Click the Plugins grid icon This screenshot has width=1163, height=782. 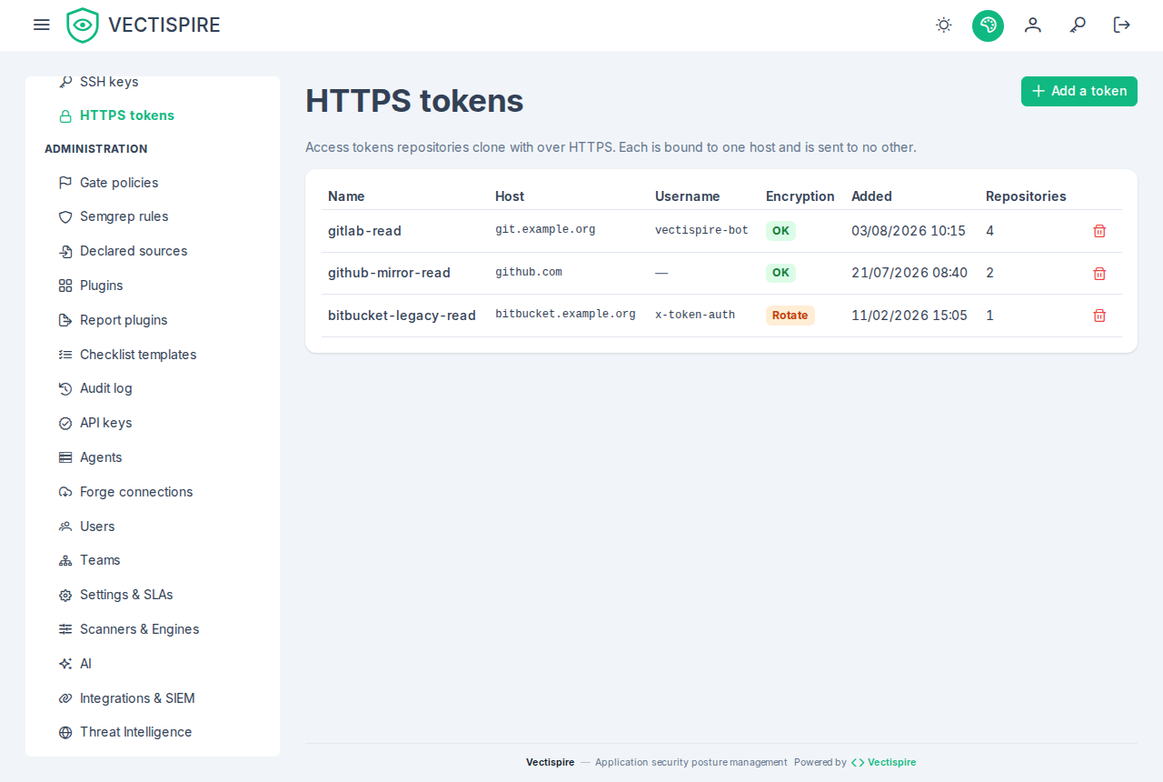tap(65, 286)
